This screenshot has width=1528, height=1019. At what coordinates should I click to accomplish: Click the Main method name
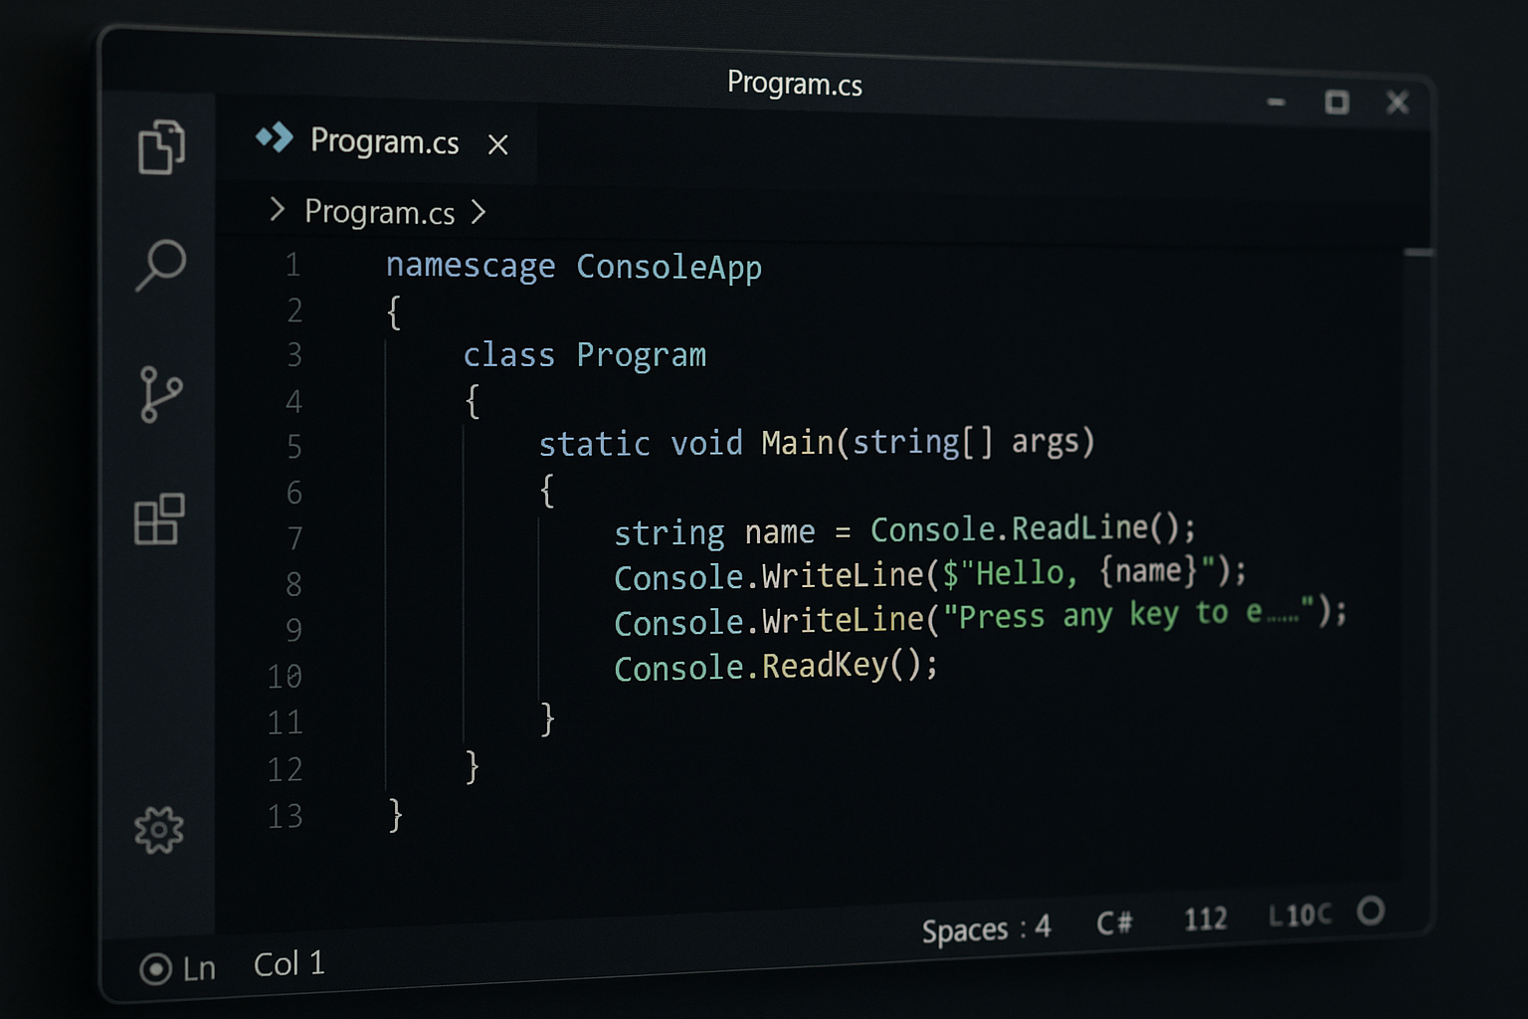point(798,442)
